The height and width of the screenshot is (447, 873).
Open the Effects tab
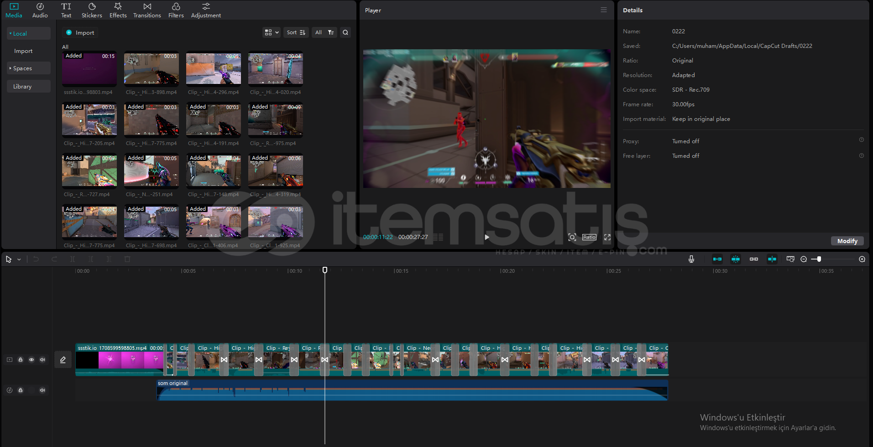click(118, 10)
